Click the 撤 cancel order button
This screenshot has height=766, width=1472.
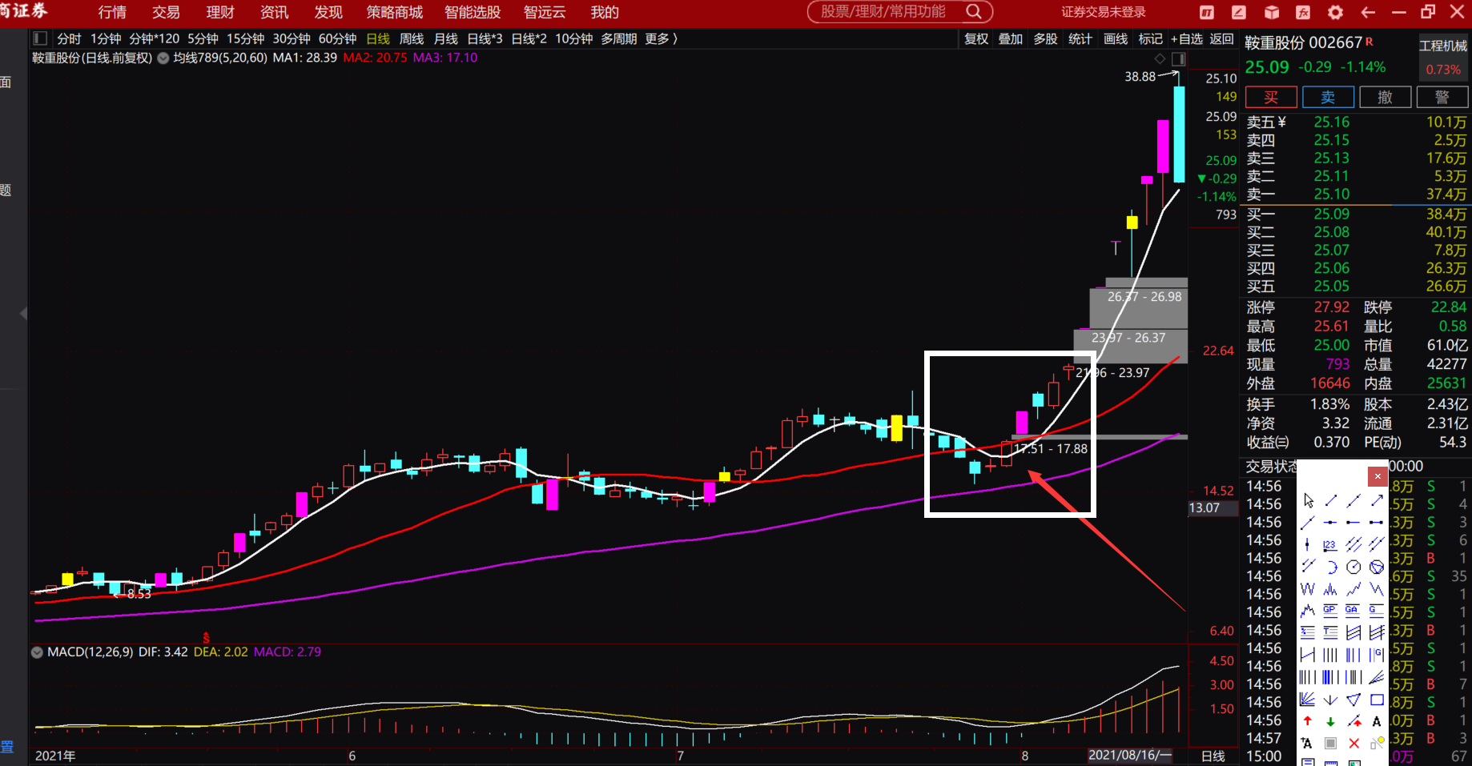[1385, 97]
